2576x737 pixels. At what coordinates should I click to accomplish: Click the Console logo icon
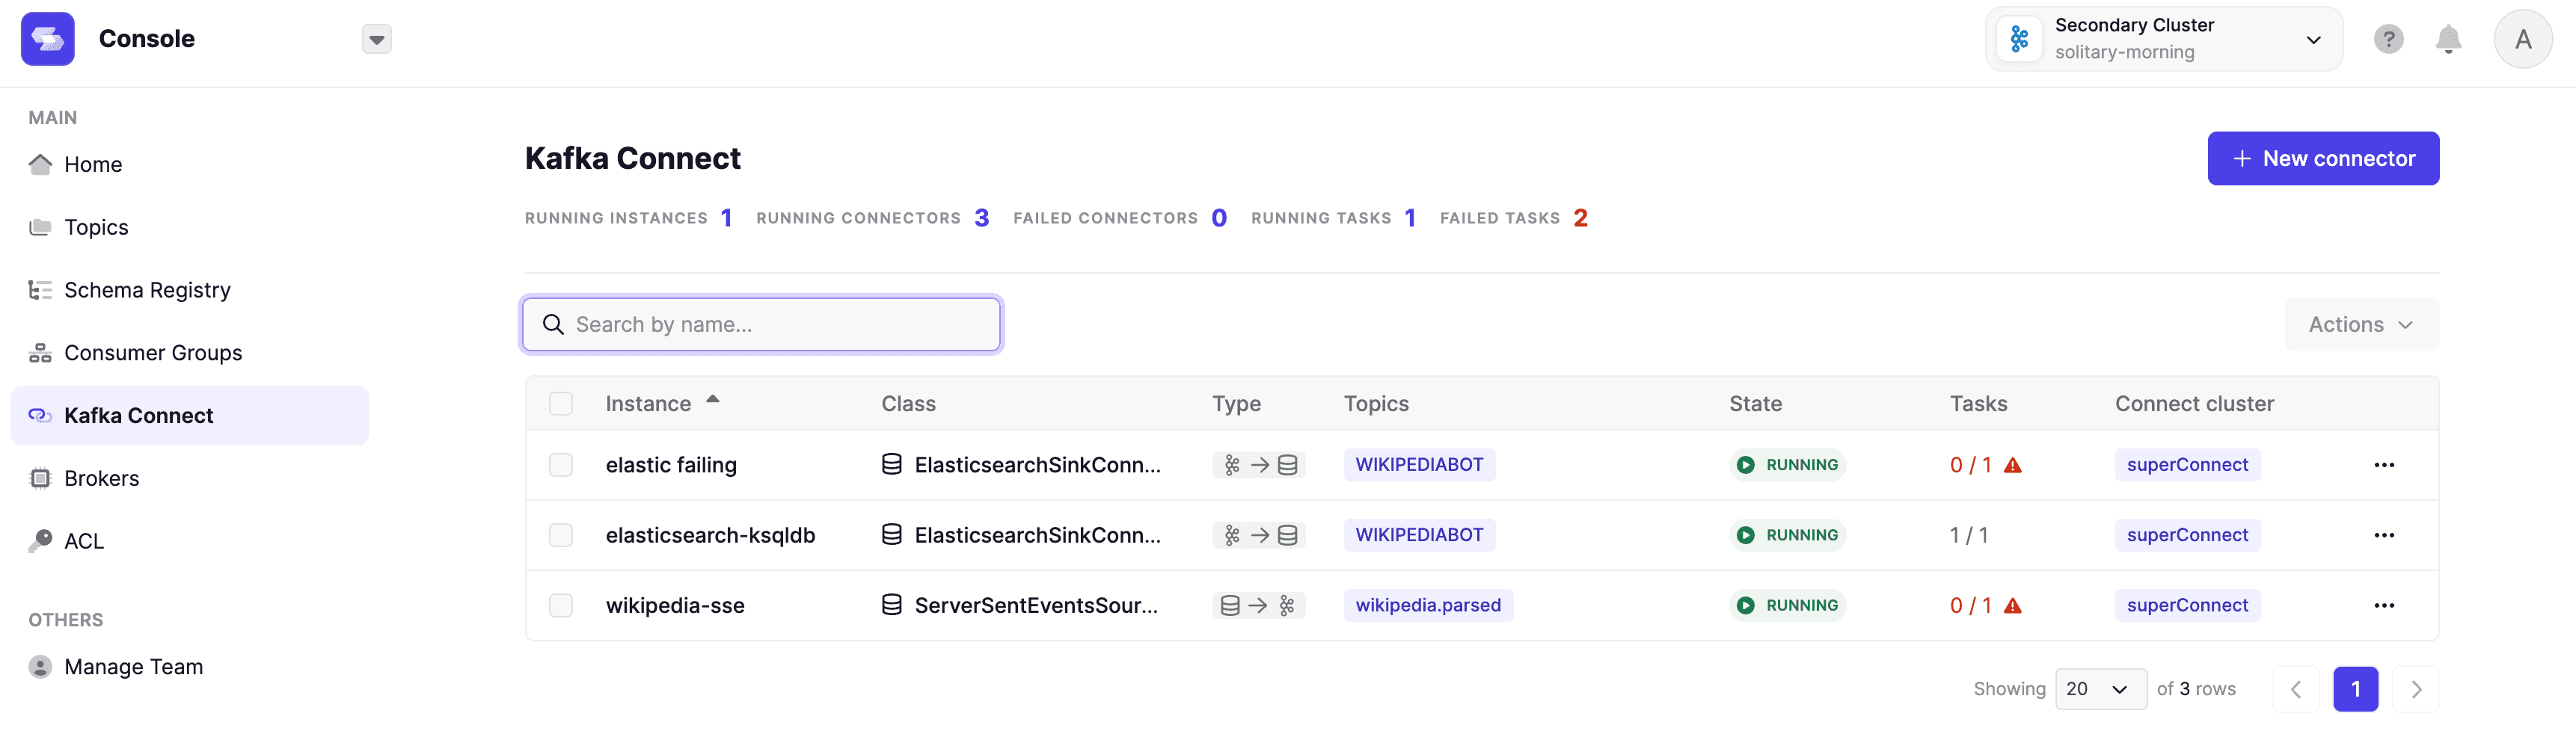click(x=47, y=39)
